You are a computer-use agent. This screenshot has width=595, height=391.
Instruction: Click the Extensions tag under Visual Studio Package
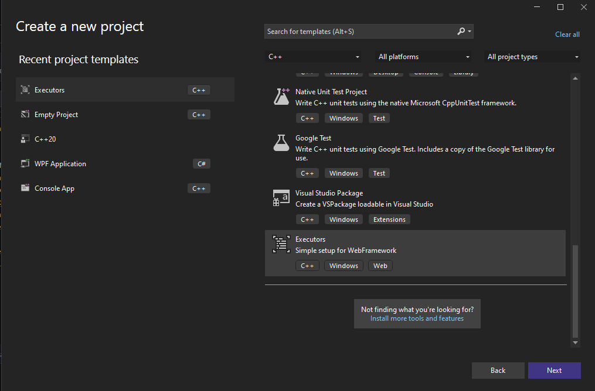click(x=389, y=219)
